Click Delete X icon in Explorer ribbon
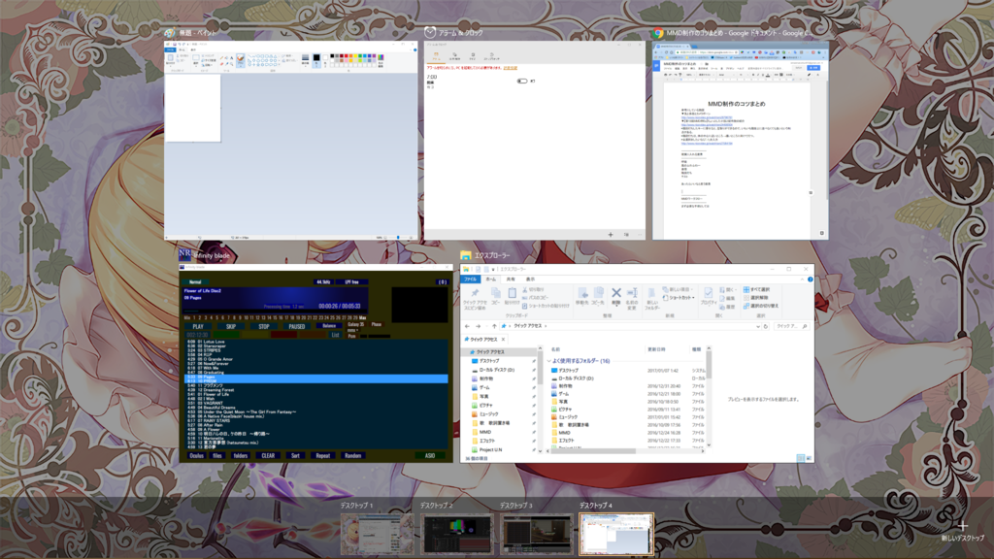This screenshot has width=994, height=559. click(615, 293)
